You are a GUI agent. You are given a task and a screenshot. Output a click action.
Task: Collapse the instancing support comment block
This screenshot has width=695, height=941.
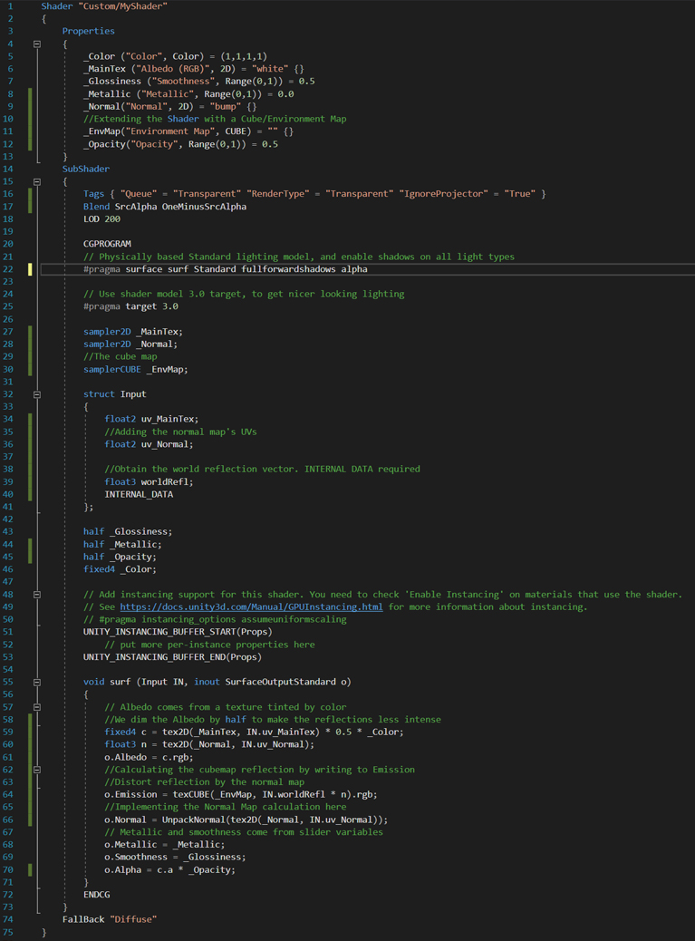[37, 595]
